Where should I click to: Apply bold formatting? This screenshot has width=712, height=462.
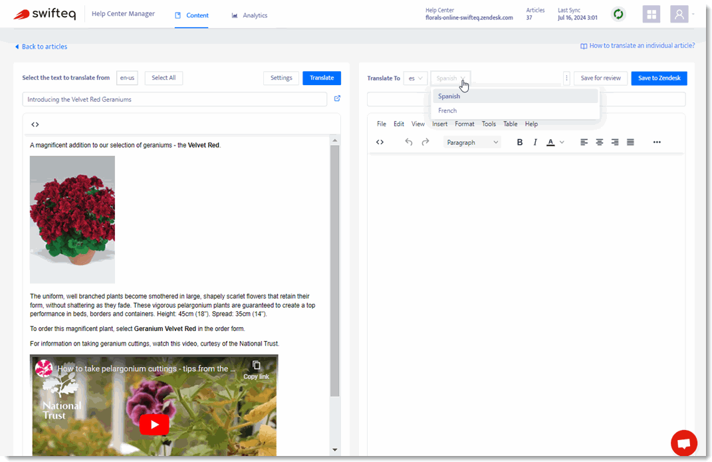pos(519,142)
